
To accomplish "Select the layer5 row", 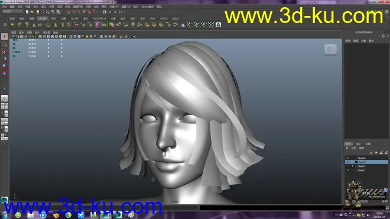I will click(x=366, y=162).
